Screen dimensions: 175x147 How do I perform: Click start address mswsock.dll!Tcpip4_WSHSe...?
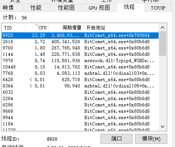[x=119, y=61]
